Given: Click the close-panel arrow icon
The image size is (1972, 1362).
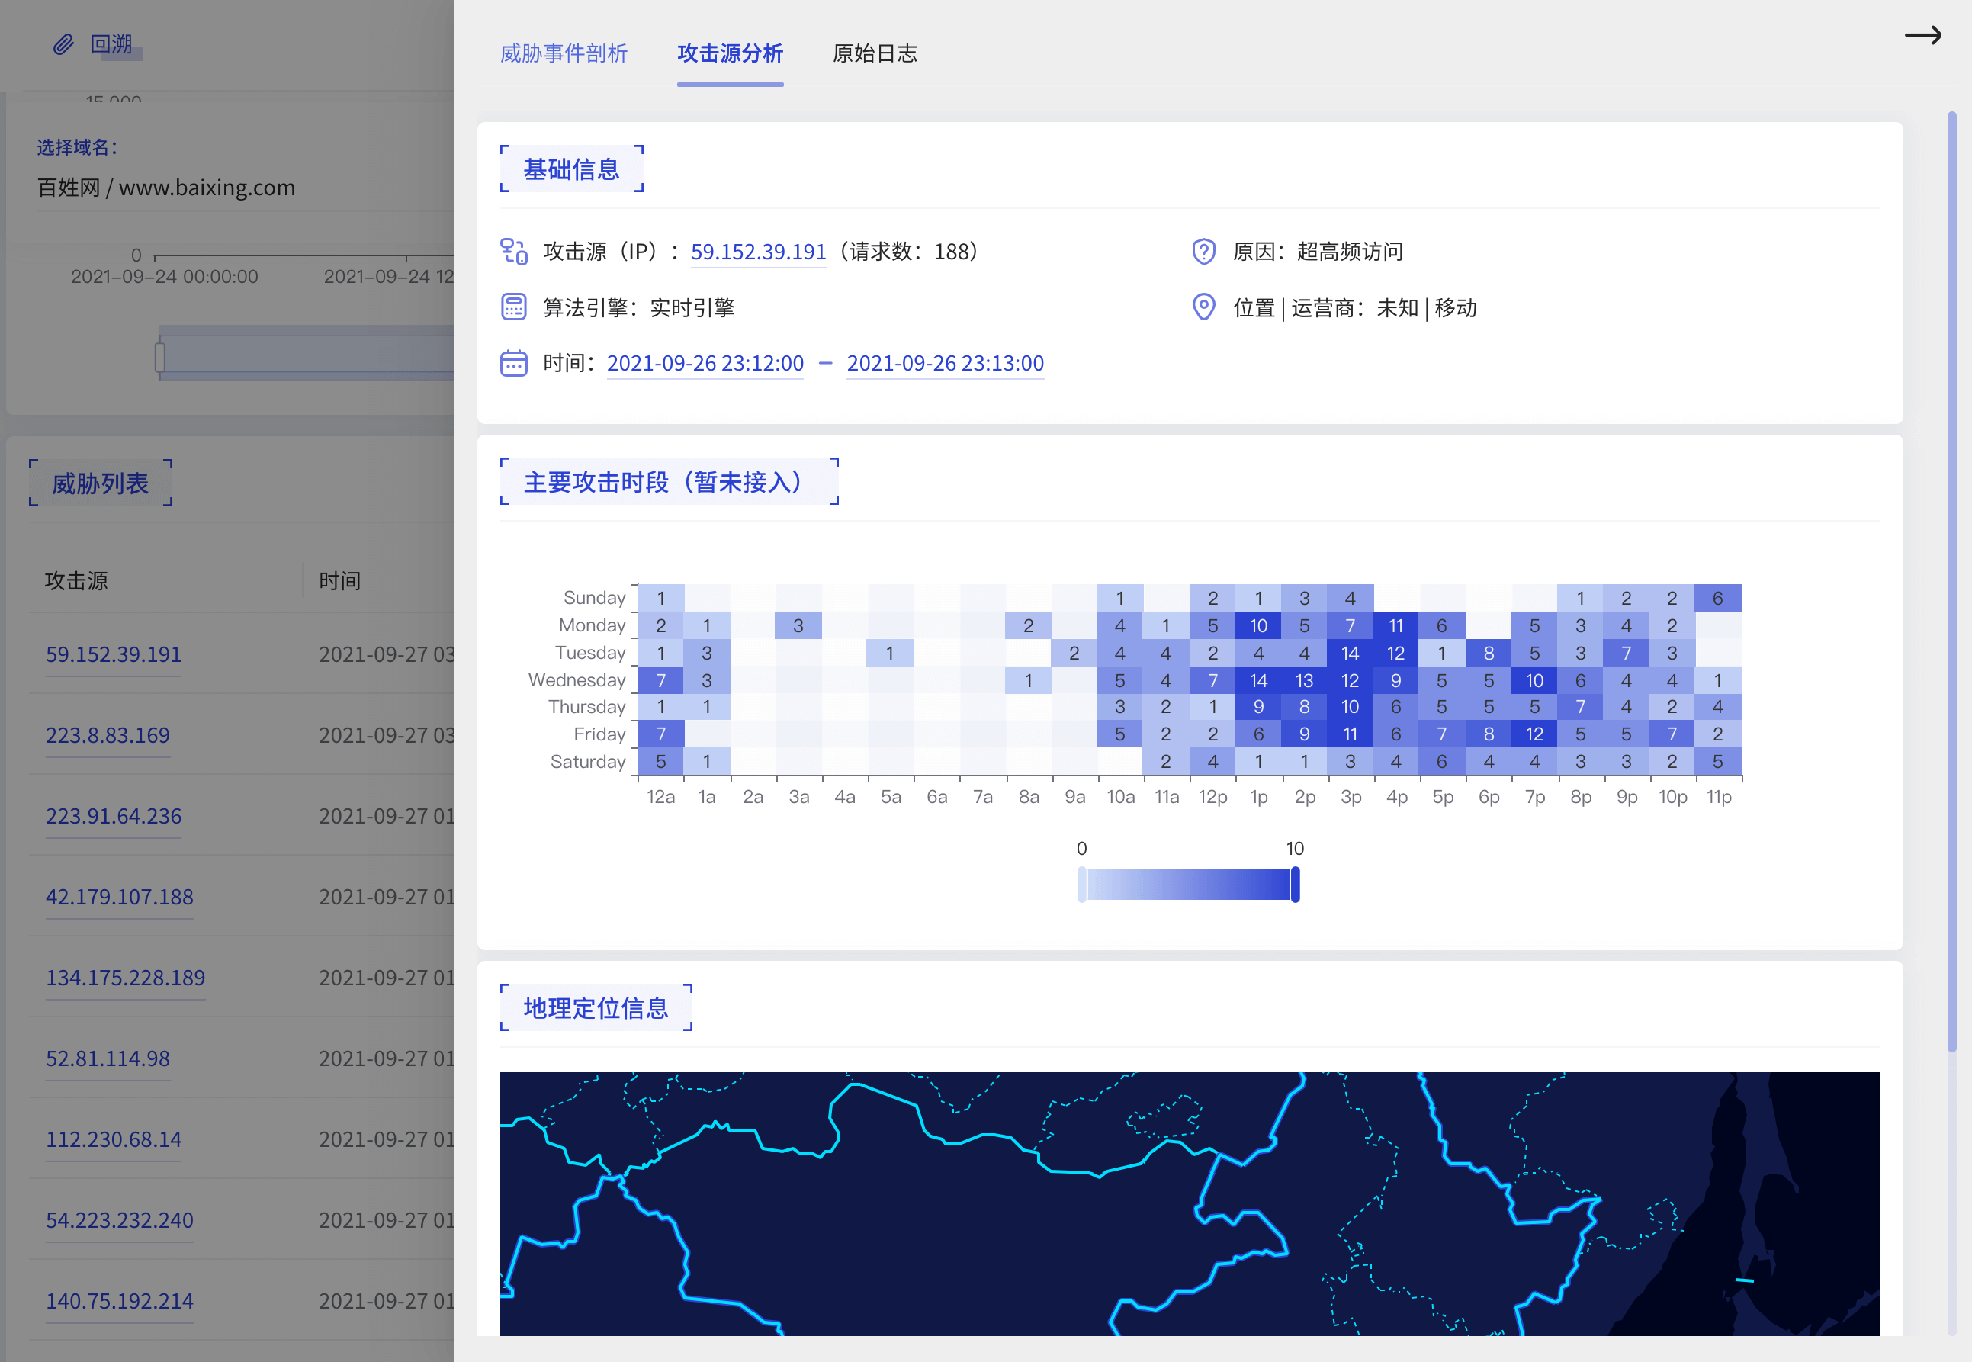Looking at the screenshot, I should click(1922, 35).
